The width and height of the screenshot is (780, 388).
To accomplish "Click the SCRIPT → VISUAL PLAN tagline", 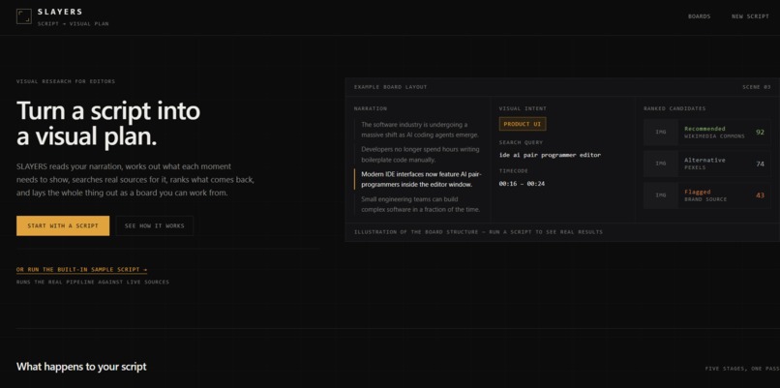I will point(74,24).
